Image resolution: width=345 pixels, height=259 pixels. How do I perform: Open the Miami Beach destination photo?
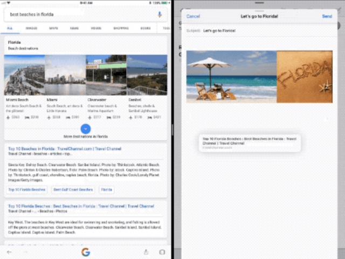pyautogui.click(x=24, y=75)
